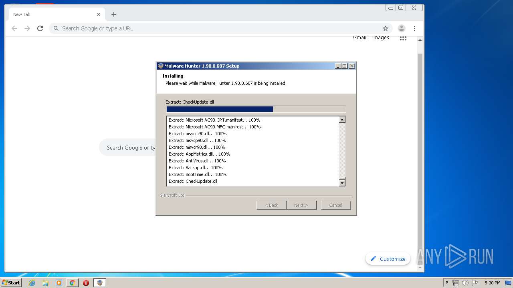The height and width of the screenshot is (288, 513).
Task: Select the 'Extract: Backup.dll... 100%' log line
Action: point(196,168)
